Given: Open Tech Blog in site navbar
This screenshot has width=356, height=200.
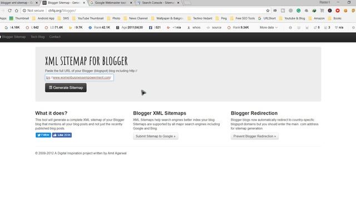Looking at the screenshot, I should point(37,37).
